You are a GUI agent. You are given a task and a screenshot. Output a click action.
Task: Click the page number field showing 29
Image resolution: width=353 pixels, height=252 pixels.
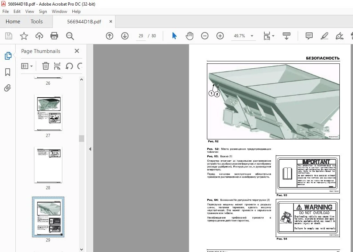pyautogui.click(x=141, y=36)
